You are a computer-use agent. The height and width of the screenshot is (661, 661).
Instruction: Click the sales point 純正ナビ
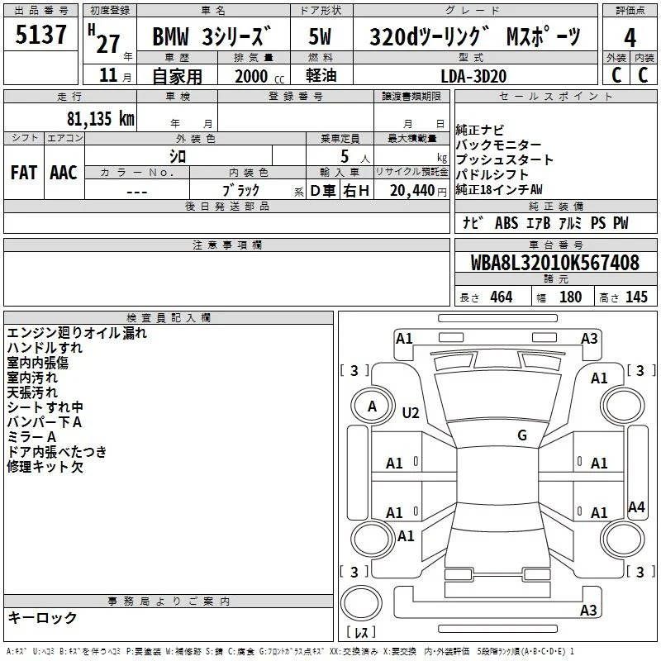480,130
